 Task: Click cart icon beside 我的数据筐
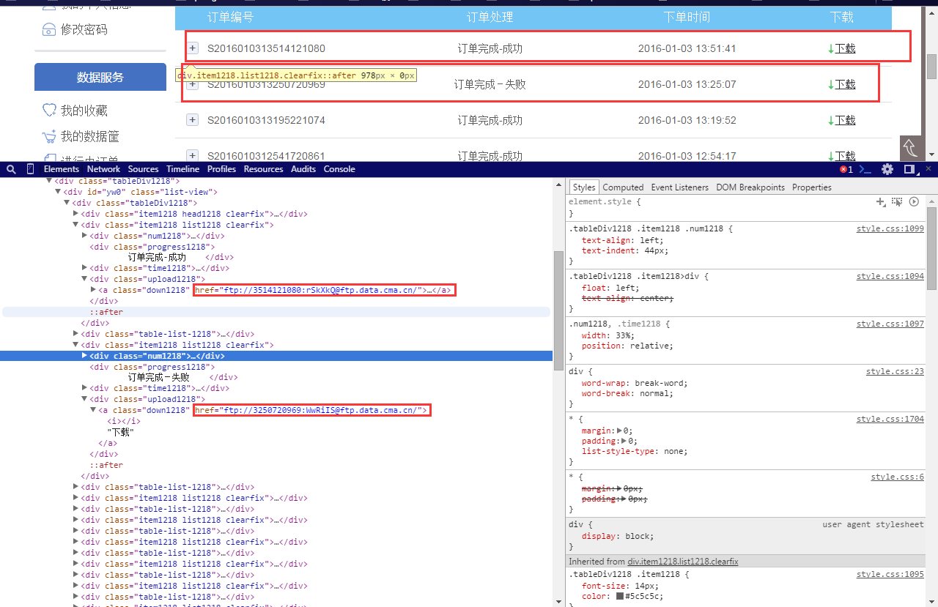point(49,136)
